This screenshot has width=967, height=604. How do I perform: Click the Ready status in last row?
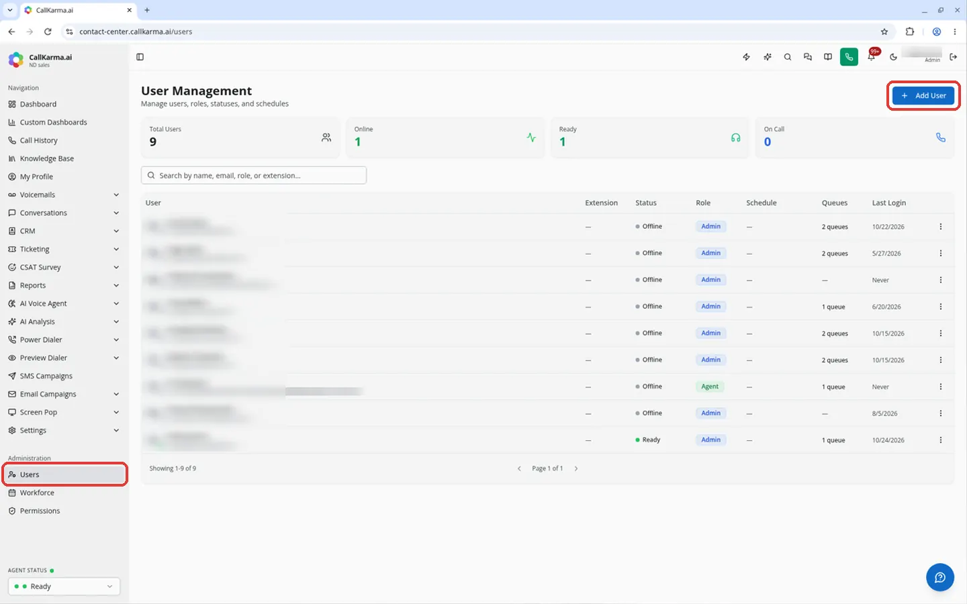click(648, 440)
